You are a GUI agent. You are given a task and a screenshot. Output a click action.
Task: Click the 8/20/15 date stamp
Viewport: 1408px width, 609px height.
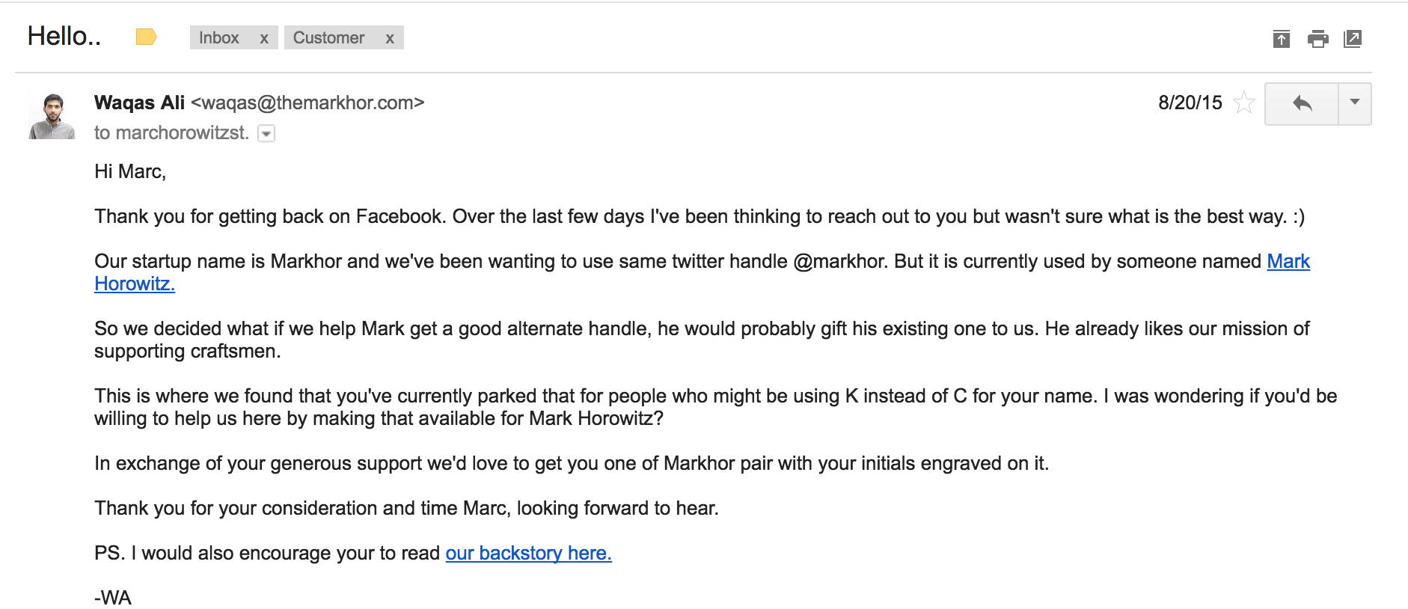pos(1190,102)
